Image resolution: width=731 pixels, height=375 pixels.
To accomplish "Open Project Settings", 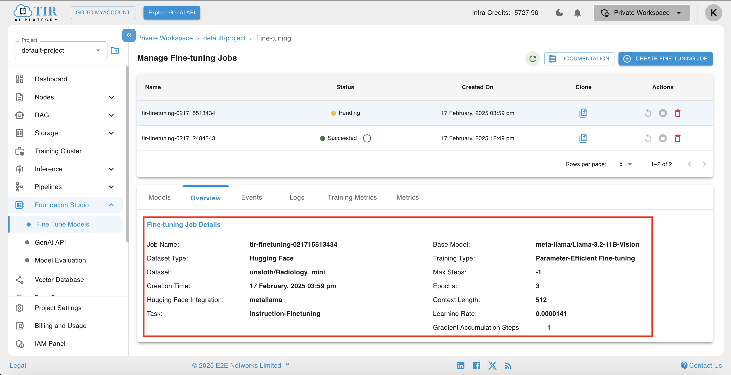I will 65,308.
